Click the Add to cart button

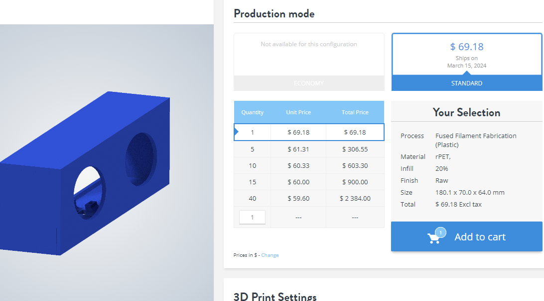(x=480, y=237)
